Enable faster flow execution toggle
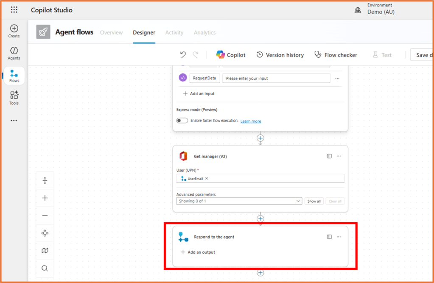 182,120
